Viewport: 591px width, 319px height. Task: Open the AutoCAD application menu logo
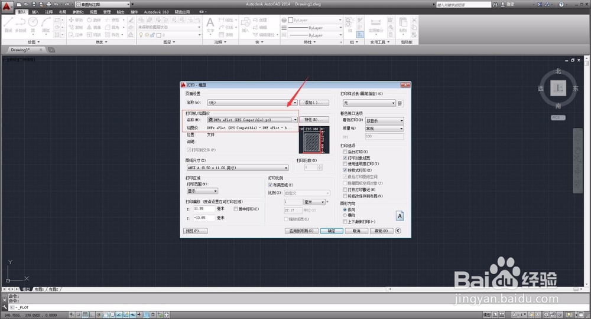click(x=7, y=6)
